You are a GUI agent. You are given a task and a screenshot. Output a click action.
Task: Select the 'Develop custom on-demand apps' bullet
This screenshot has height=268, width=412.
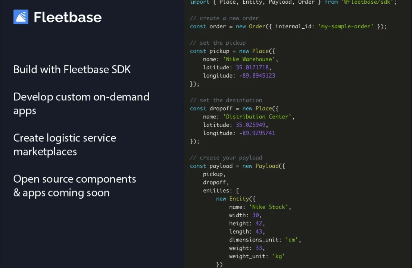click(x=81, y=104)
